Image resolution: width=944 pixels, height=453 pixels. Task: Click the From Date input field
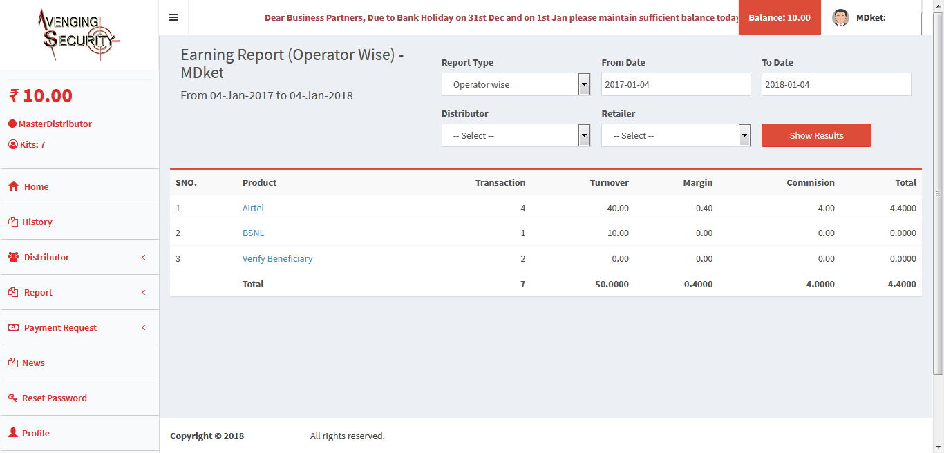point(676,84)
